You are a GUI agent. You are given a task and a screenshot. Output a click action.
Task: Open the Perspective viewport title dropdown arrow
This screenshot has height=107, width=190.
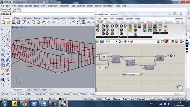(25, 27)
